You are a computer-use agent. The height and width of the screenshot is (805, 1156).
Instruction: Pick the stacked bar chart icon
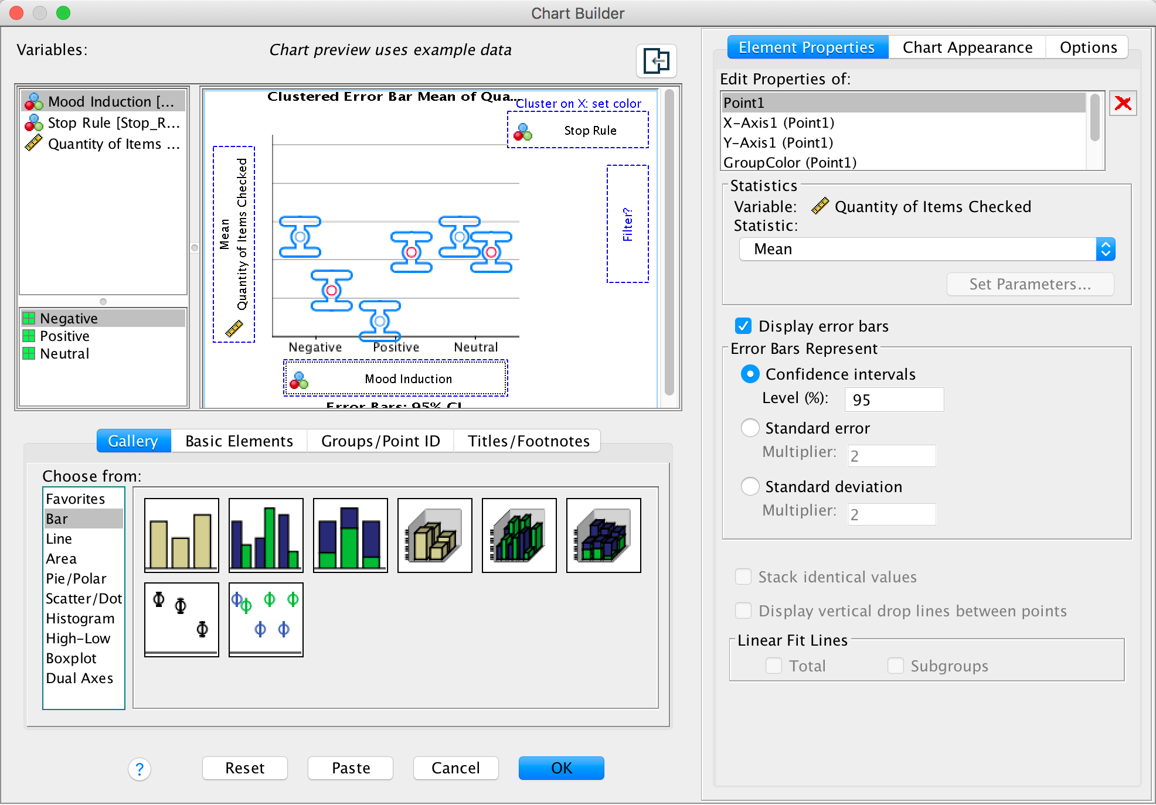[x=350, y=535]
